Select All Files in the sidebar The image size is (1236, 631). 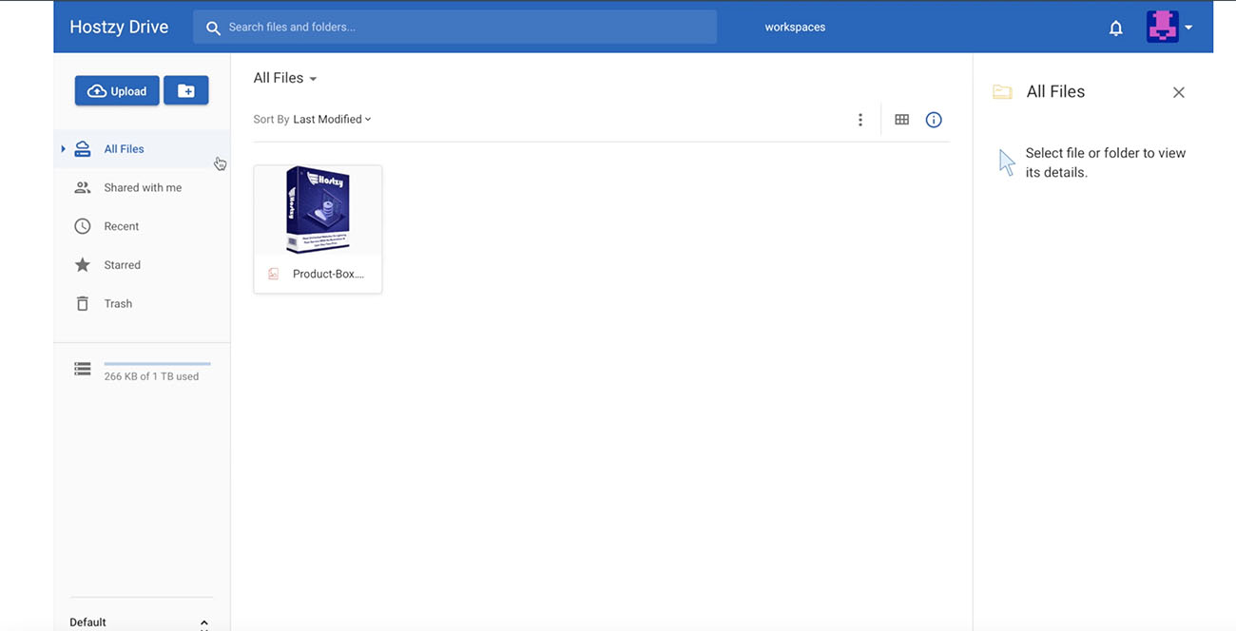[142, 149]
